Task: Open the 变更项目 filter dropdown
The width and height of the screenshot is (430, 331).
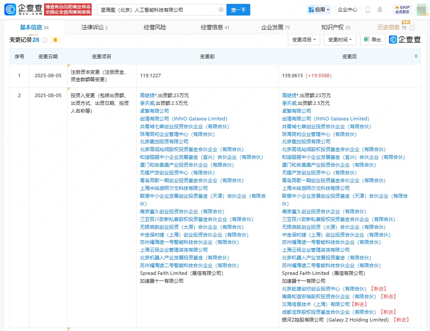Action: click(x=304, y=40)
